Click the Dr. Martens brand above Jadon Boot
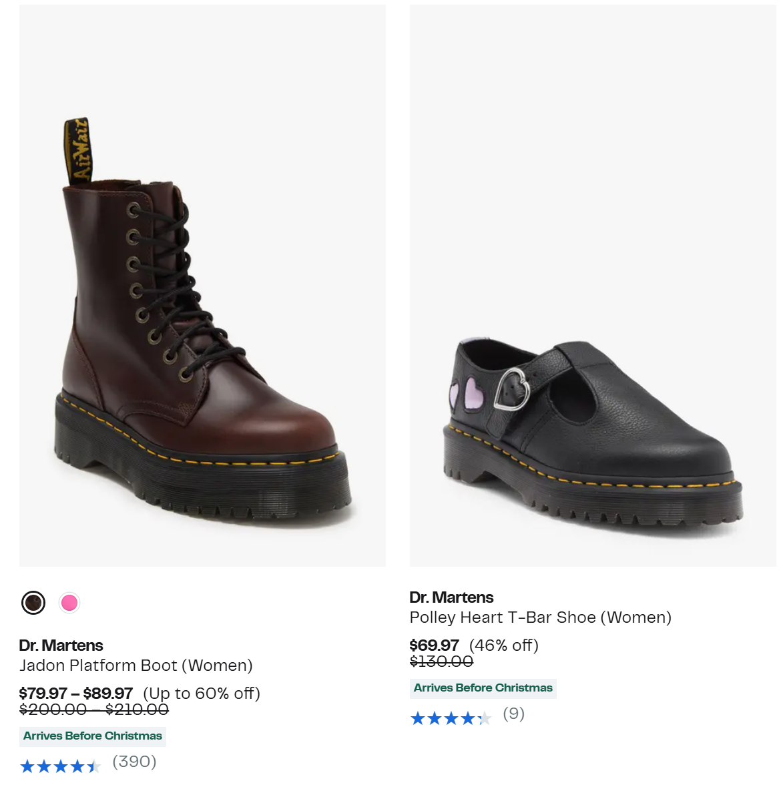 click(x=61, y=645)
